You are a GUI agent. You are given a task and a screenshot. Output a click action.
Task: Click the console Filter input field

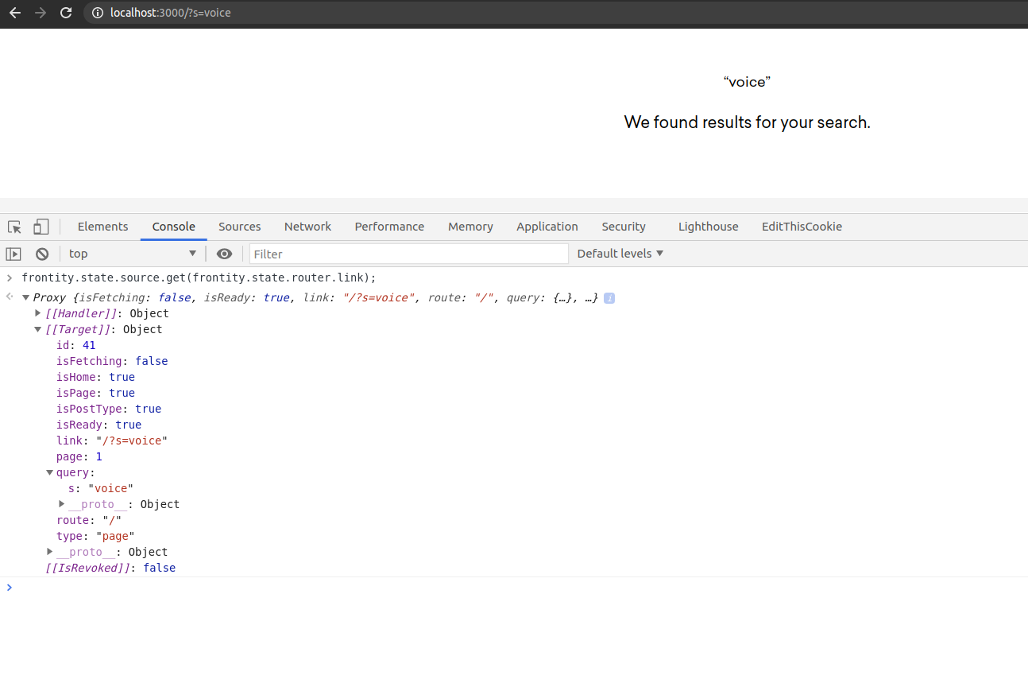408,254
